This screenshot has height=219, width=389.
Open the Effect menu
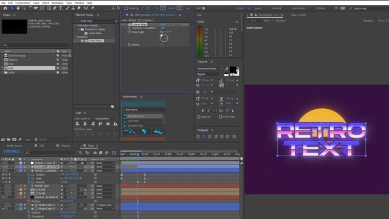click(46, 2)
